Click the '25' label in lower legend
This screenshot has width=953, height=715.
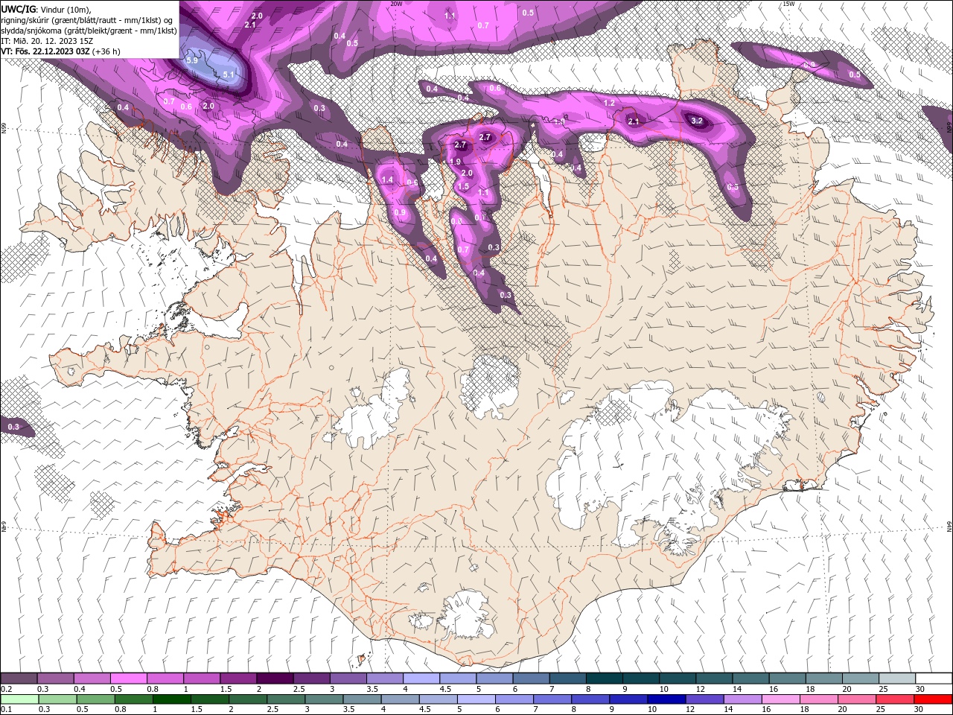pos(882,710)
